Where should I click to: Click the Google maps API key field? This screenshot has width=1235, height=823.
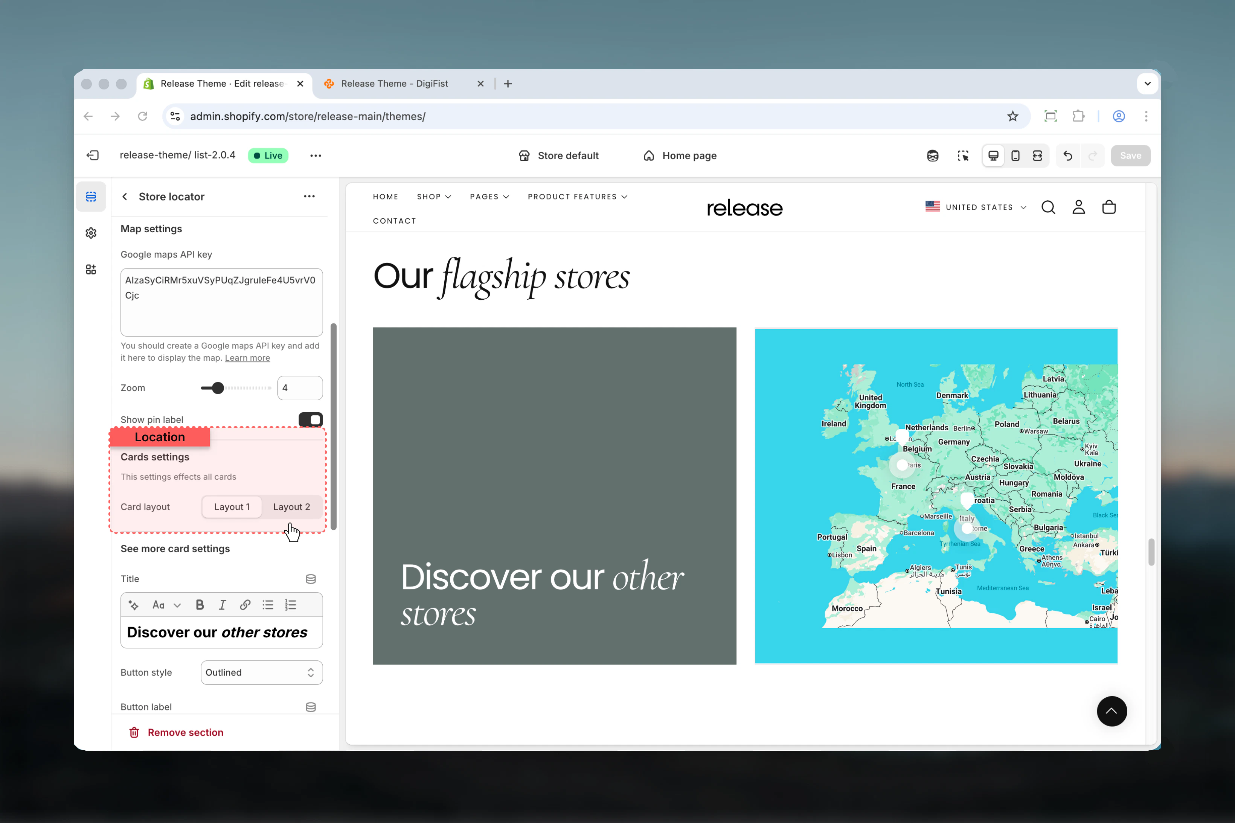pos(221,302)
